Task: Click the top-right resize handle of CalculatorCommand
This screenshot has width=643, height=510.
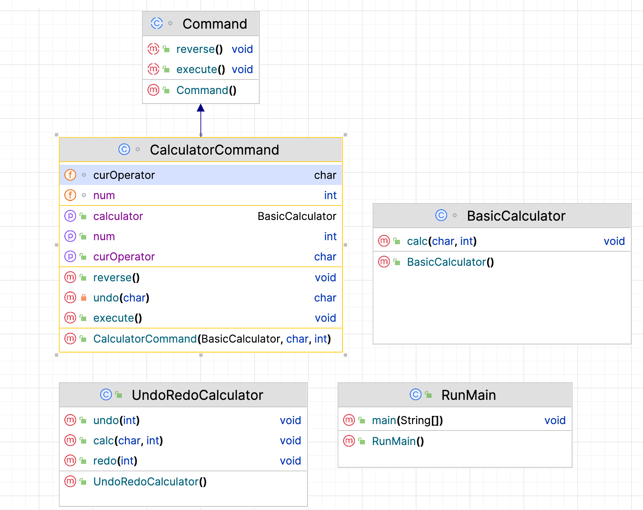Action: pos(345,135)
